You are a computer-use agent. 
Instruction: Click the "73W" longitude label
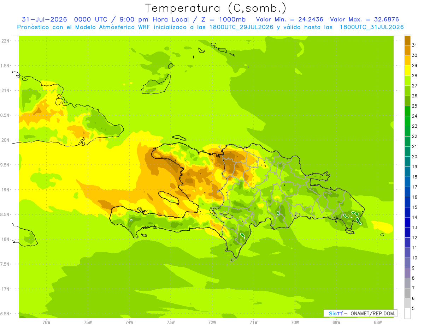click(x=171, y=322)
